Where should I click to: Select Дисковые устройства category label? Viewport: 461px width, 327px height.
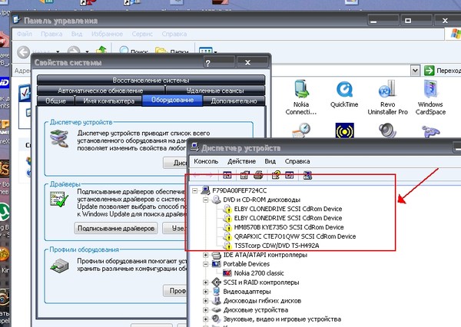click(256, 310)
